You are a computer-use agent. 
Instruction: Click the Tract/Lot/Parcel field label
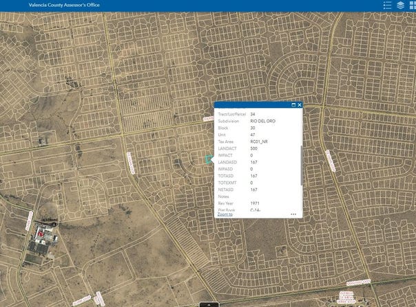click(x=232, y=114)
